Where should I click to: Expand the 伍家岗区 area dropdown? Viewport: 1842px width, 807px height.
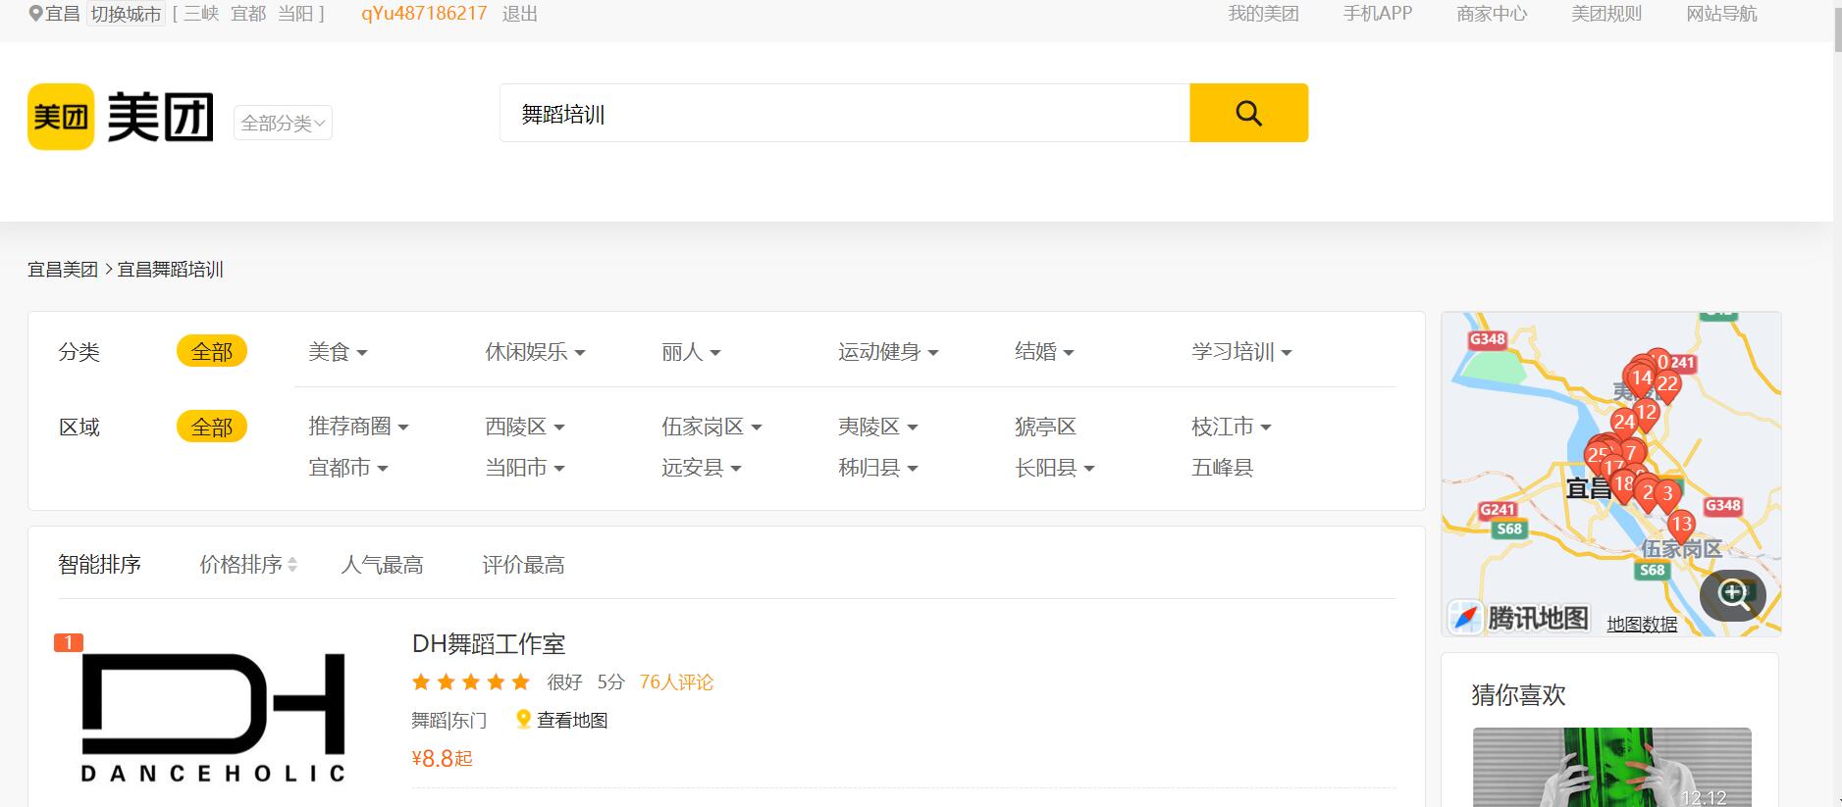pyautogui.click(x=711, y=427)
